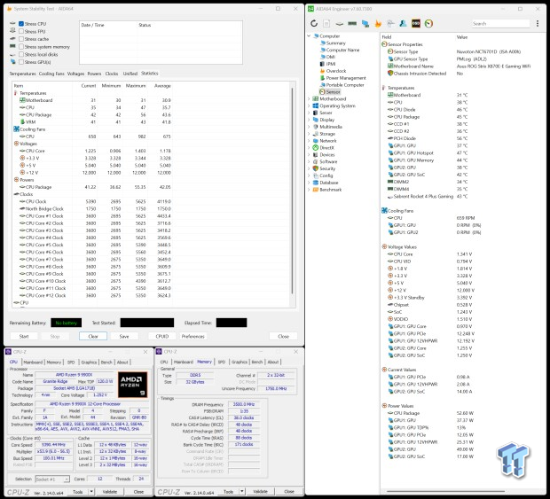Screen dimensions: 550x499
Task: Select the Benchmark item in AIDA64 tree
Action: 330,190
